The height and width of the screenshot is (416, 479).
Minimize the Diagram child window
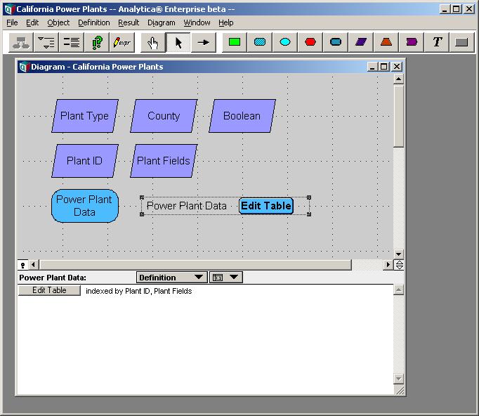pos(372,66)
